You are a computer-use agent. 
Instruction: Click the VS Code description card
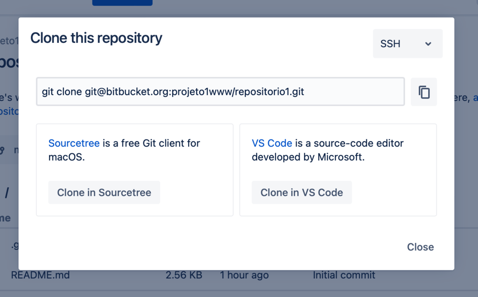pos(337,170)
